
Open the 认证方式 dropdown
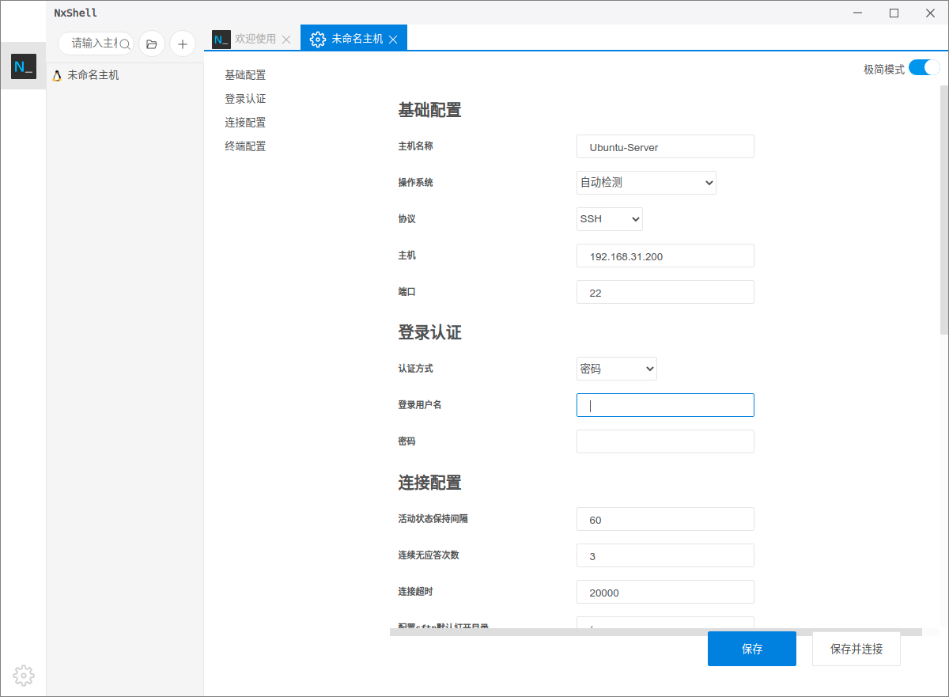pyautogui.click(x=617, y=369)
